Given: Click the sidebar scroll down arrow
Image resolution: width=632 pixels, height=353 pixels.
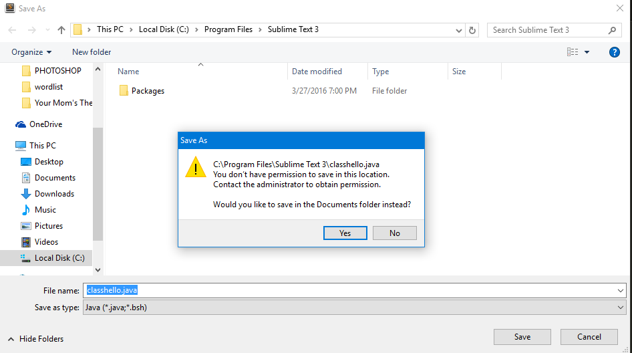Looking at the screenshot, I should [98, 269].
